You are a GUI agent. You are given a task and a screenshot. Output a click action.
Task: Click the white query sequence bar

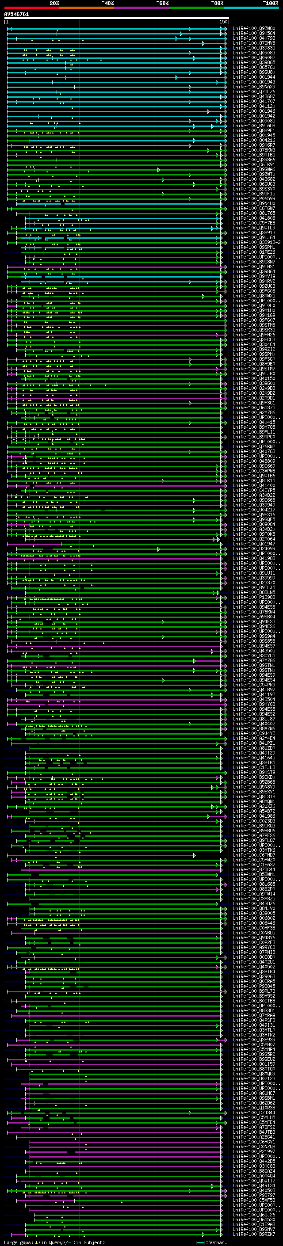(x=116, y=19)
